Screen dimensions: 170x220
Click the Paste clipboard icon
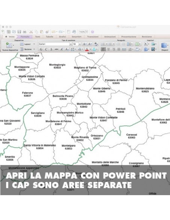coord(42,32)
